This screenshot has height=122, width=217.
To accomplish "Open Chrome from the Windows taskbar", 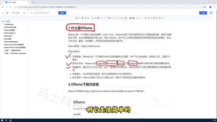I will pyautogui.click(x=11, y=120).
